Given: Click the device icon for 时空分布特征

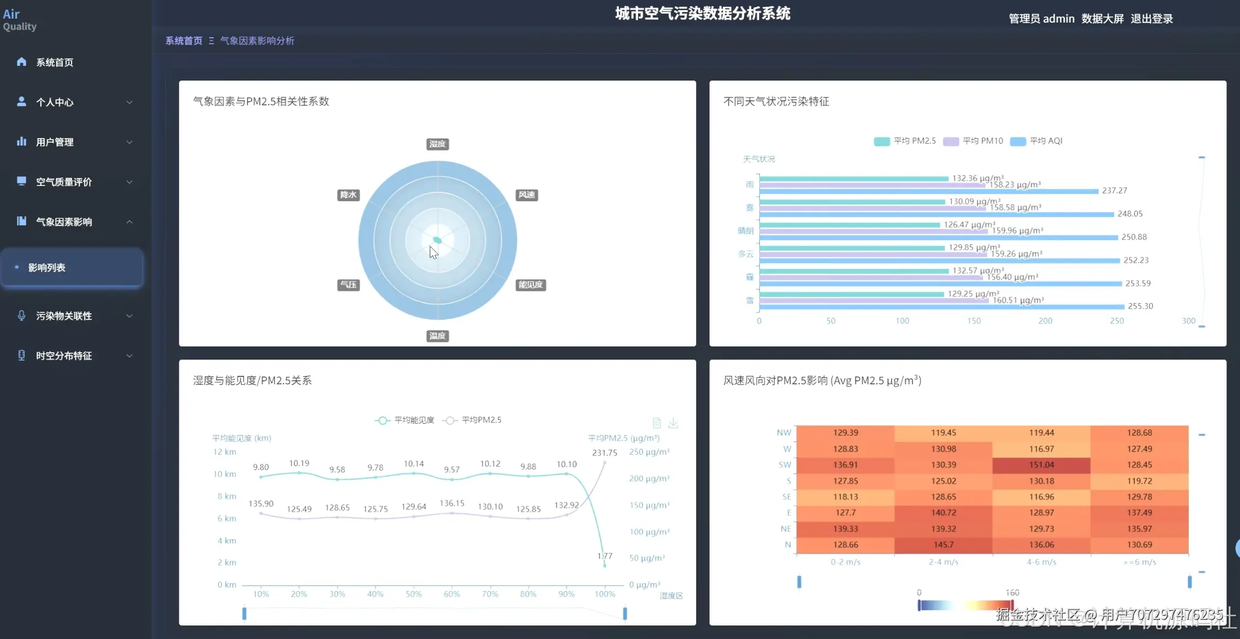Looking at the screenshot, I should pos(21,356).
